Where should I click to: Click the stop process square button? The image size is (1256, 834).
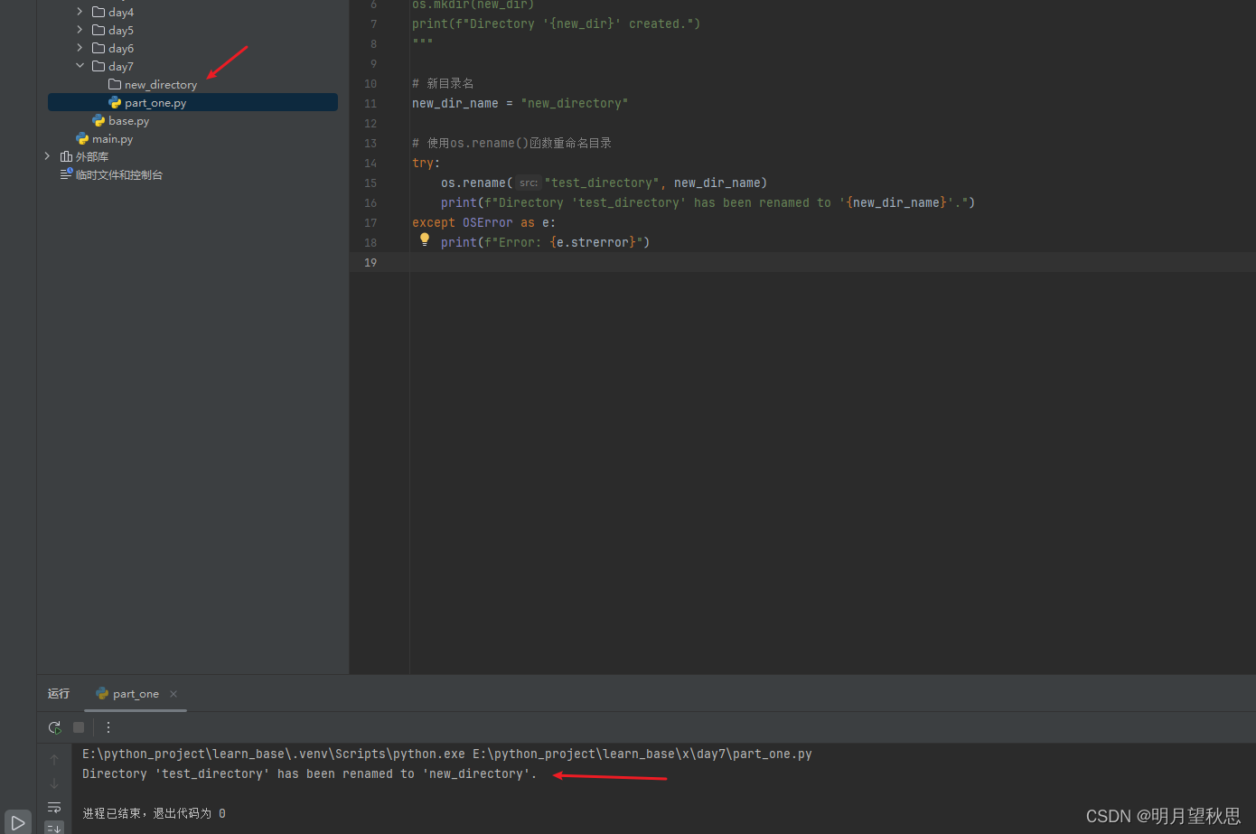[79, 727]
